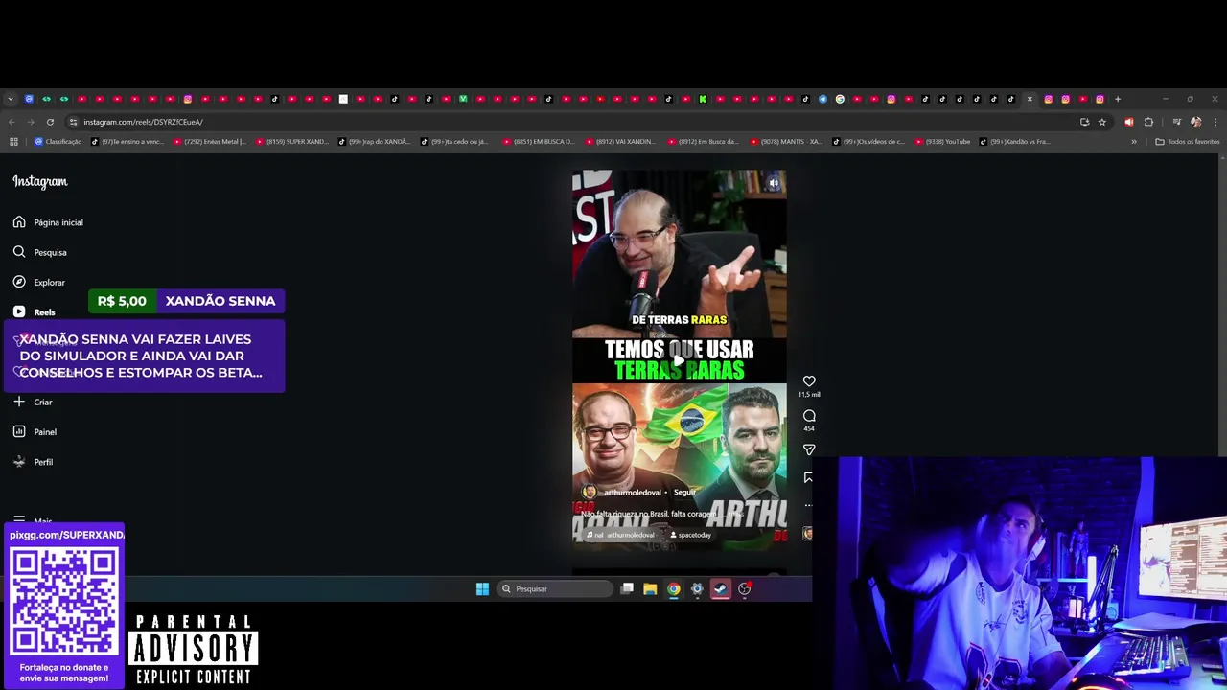Screen dimensions: 1227x690
Task: Save the reel with the bookmark icon
Action: tap(809, 477)
